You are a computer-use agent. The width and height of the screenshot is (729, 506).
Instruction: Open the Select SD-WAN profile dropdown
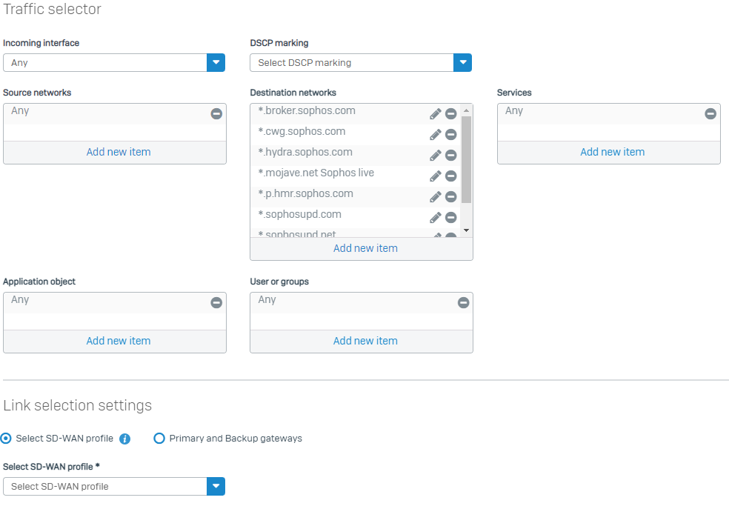point(216,487)
